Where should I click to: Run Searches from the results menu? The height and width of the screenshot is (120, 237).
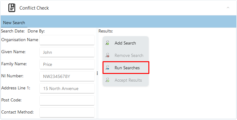tap(126, 68)
